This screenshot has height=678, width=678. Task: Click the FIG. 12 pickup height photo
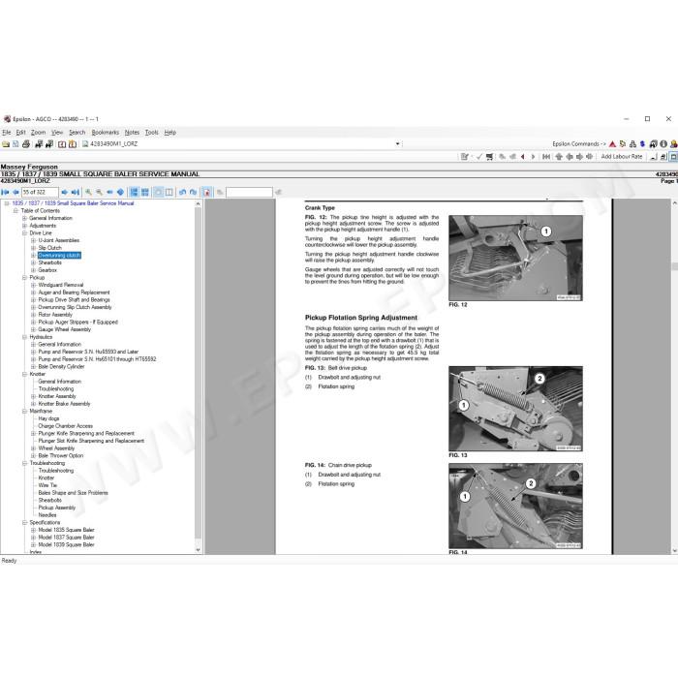[x=515, y=259]
